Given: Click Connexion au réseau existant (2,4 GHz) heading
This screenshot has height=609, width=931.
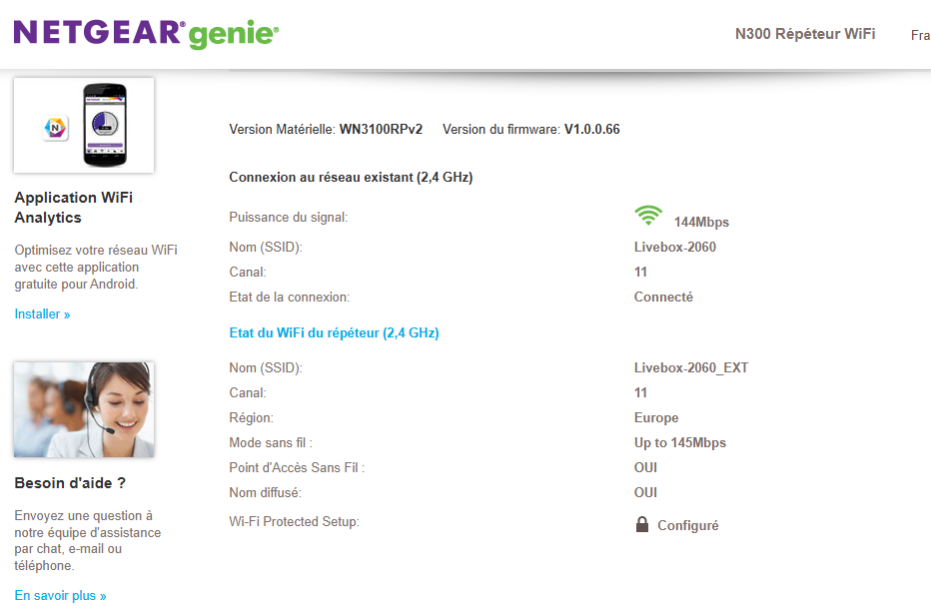Looking at the screenshot, I should pos(351,178).
